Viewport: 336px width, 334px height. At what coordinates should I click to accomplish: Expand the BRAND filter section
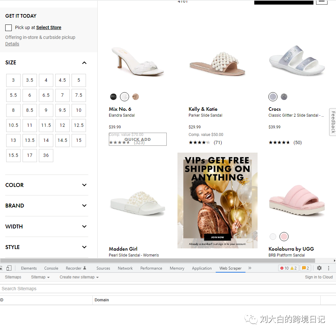[x=84, y=206]
